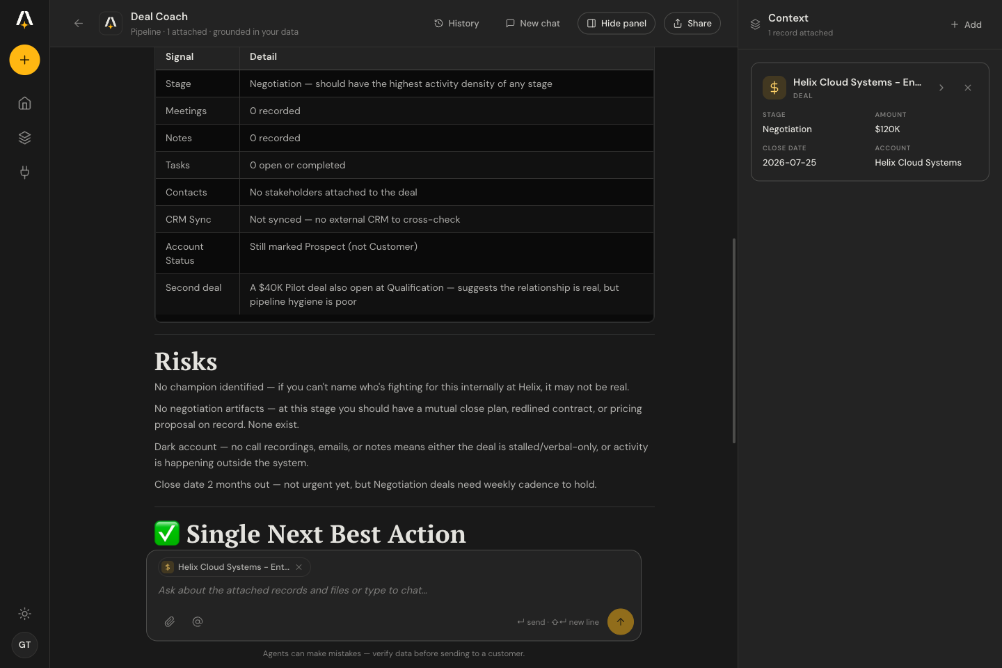This screenshot has width=1002, height=668.
Task: Click the chat vertical scrollbar
Action: point(734,341)
